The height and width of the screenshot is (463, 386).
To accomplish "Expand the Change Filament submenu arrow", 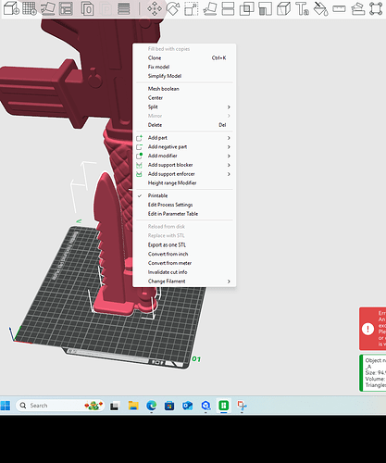I will (229, 282).
